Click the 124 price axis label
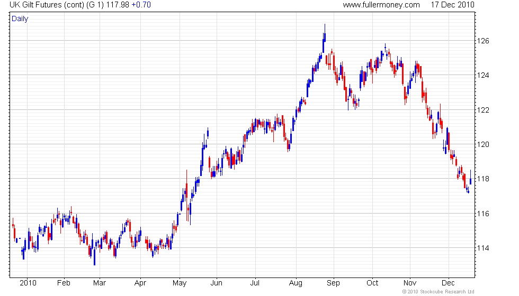The height and width of the screenshot is (296, 519). [483, 75]
